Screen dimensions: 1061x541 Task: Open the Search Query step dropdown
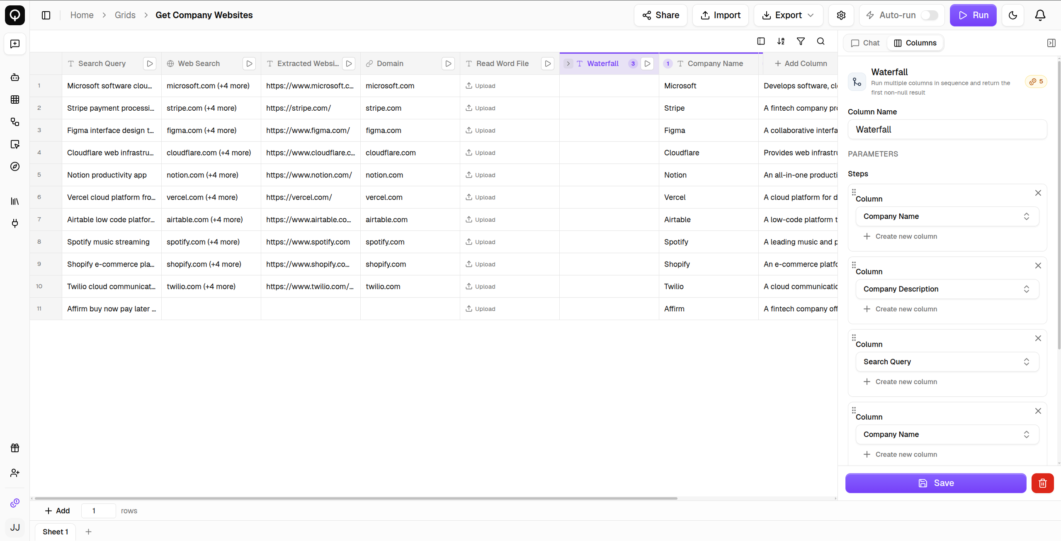click(947, 362)
